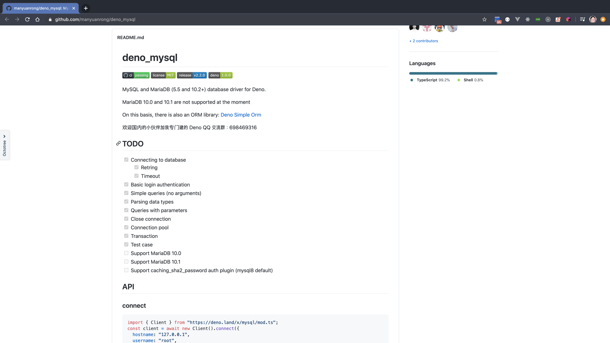Open the media control playlist icon
The height and width of the screenshot is (343, 610).
582,19
